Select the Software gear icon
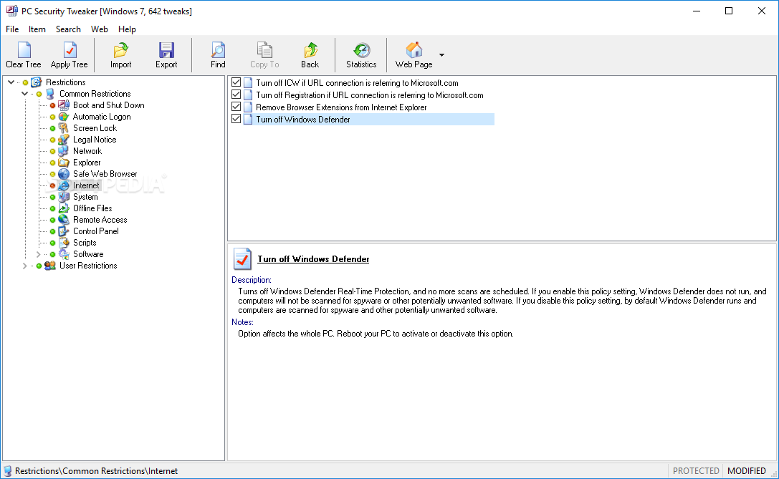This screenshot has width=779, height=479. (64, 254)
